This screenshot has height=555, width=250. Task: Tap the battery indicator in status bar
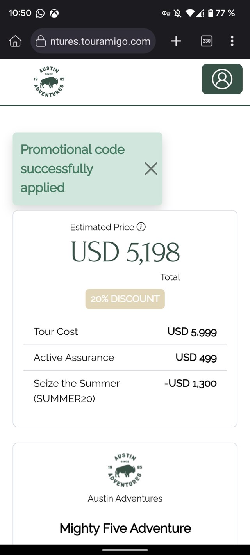click(211, 13)
